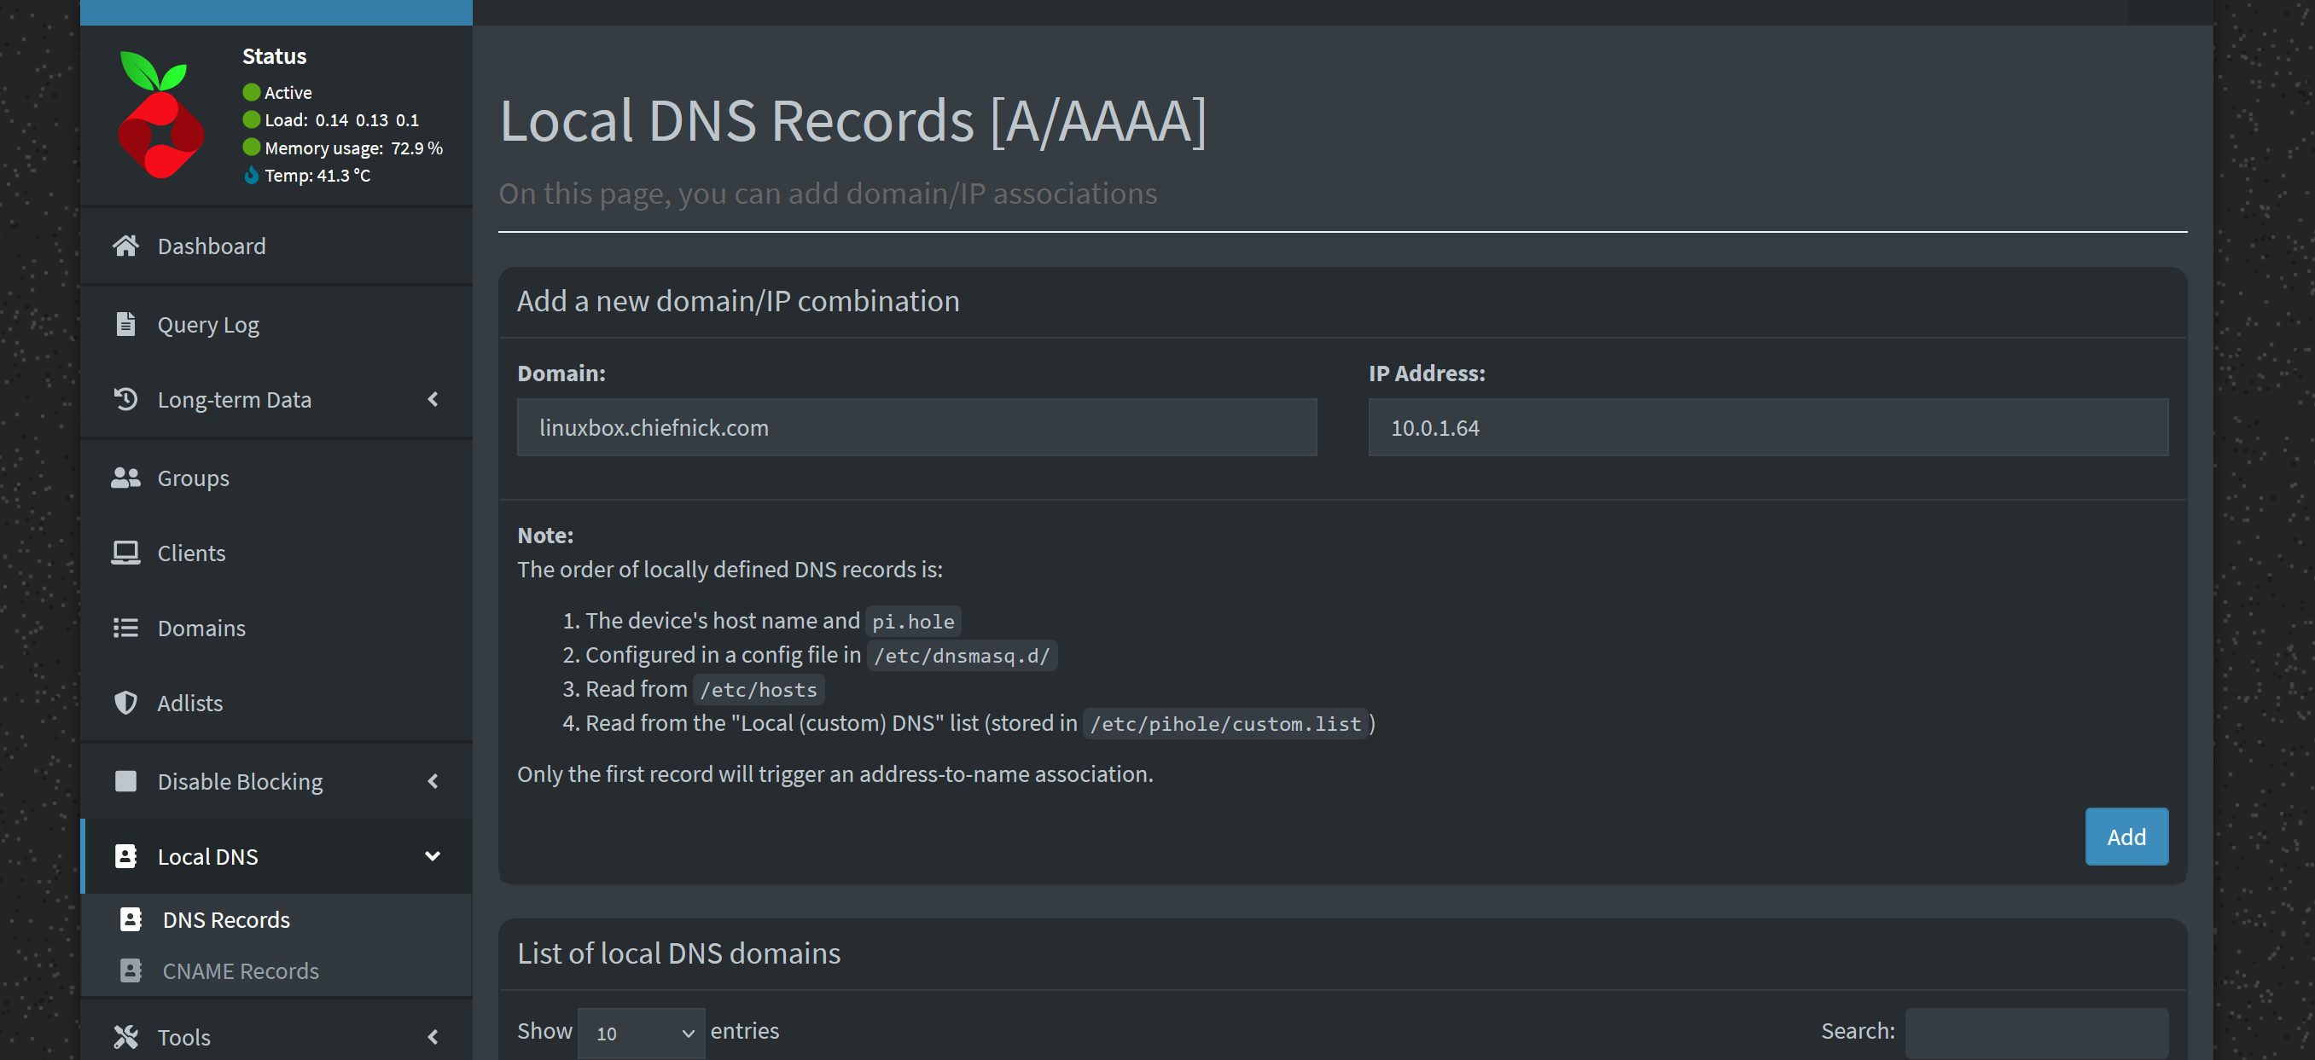Click the Pi-hole raspberry logo
This screenshot has width=2315, height=1060.
pos(161,114)
